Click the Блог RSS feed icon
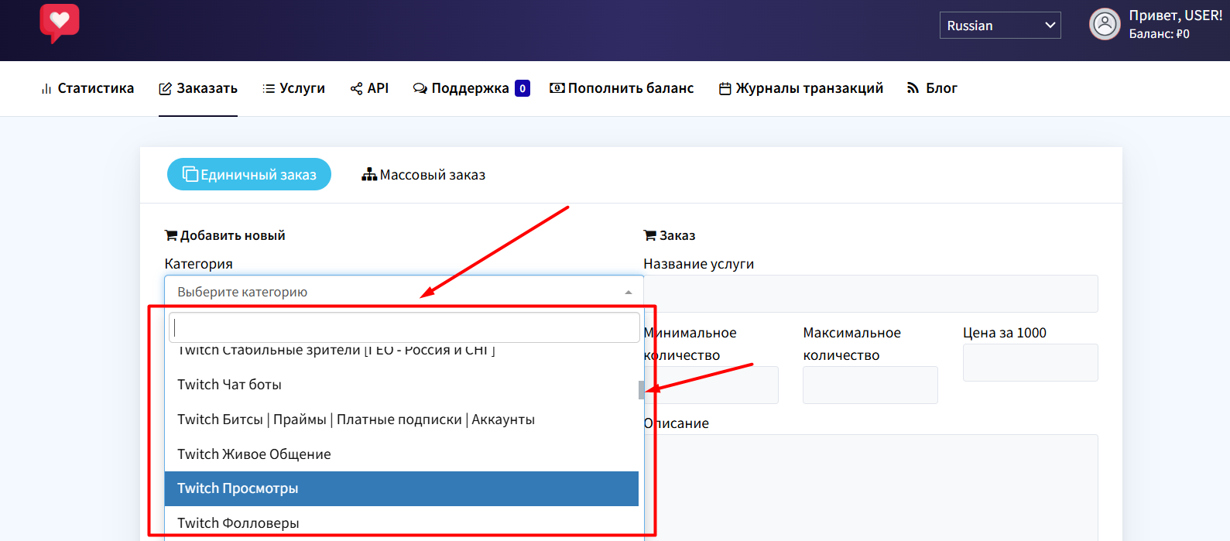 (913, 88)
